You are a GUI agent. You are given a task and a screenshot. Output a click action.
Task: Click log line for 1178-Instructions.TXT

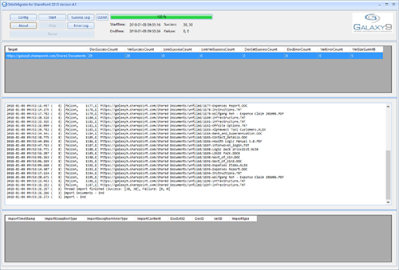click(124, 110)
